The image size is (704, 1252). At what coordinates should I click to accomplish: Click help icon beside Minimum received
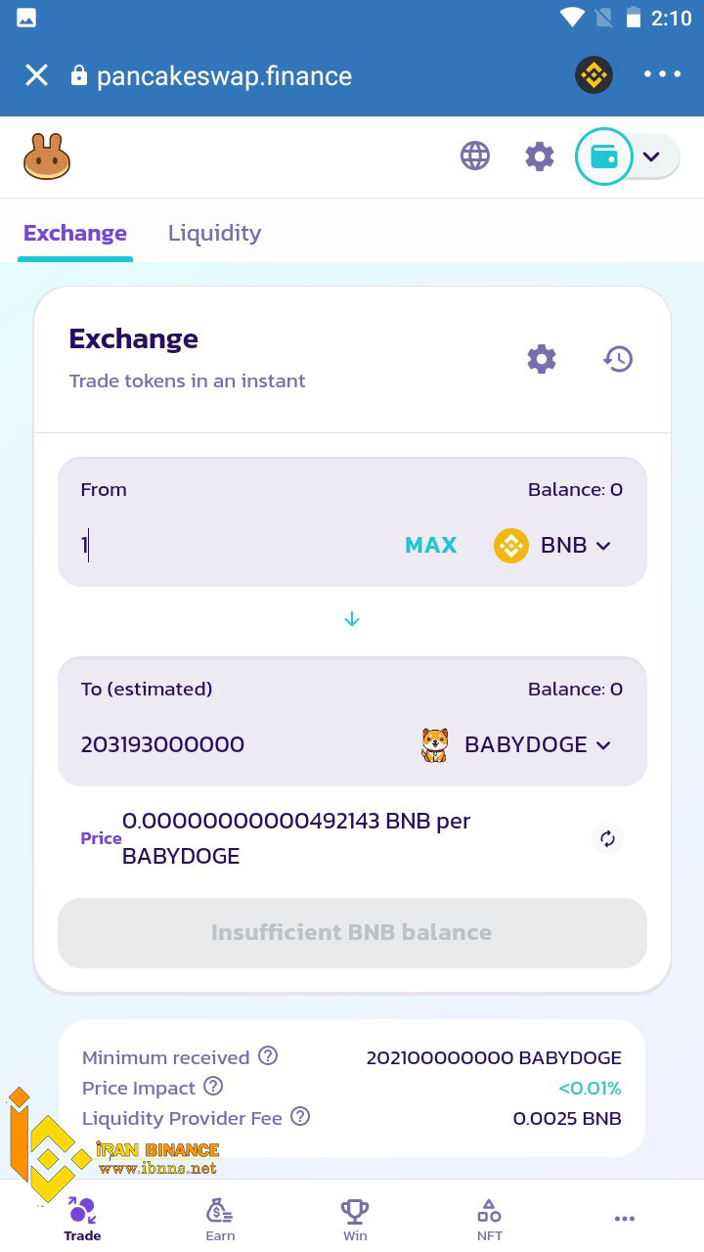tap(268, 1056)
